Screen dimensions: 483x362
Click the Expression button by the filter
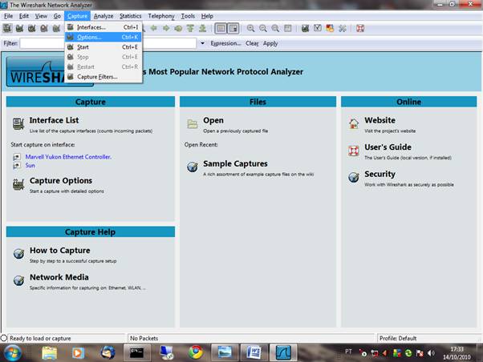pyautogui.click(x=225, y=43)
